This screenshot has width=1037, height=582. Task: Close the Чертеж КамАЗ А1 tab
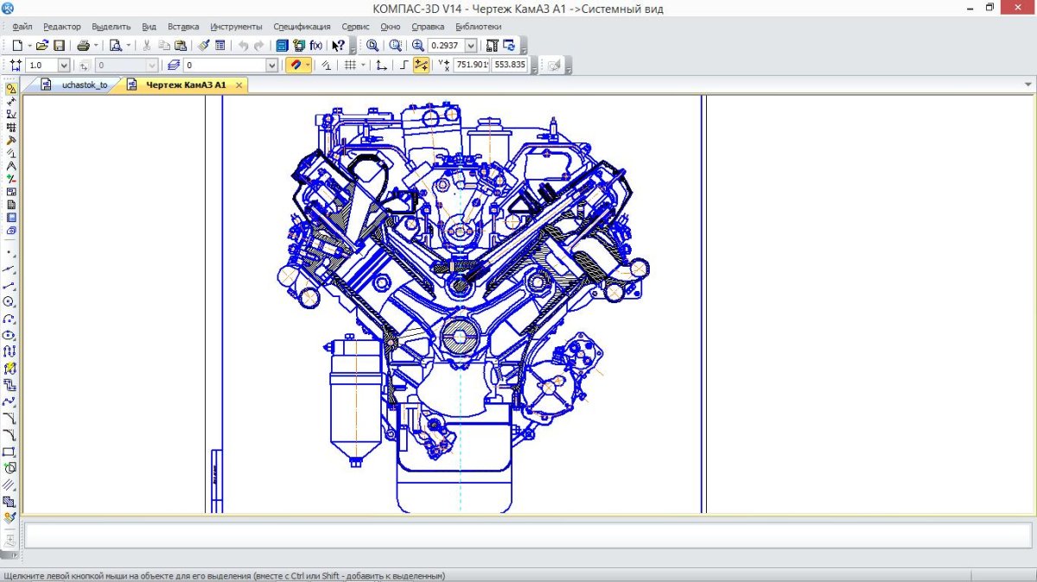[x=239, y=85]
